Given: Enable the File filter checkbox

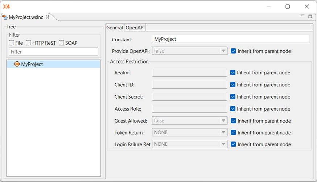Looking at the screenshot, I should (x=12, y=43).
